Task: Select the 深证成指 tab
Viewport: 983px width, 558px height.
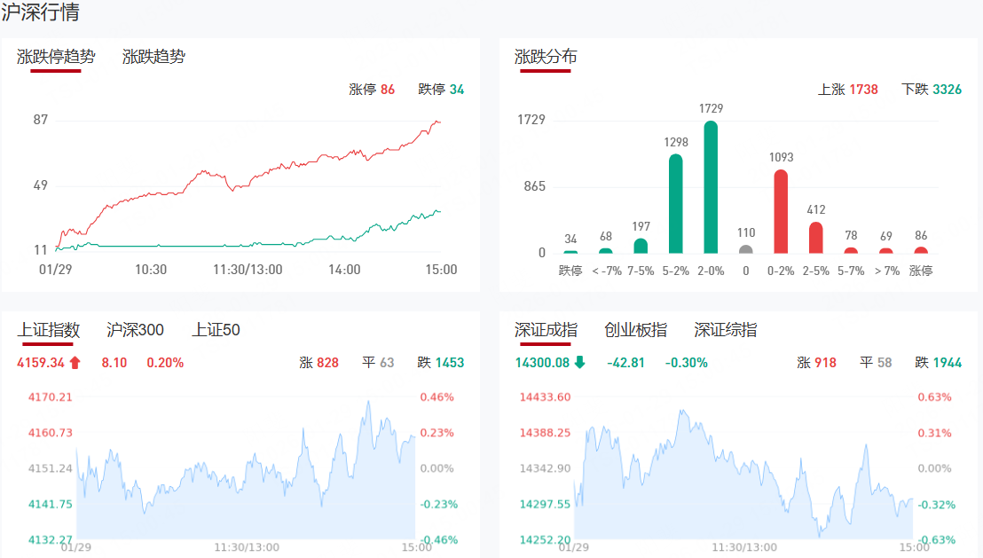Action: point(546,330)
